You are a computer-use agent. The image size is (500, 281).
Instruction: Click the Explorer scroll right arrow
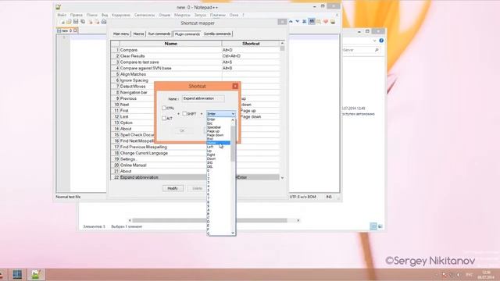298,220
